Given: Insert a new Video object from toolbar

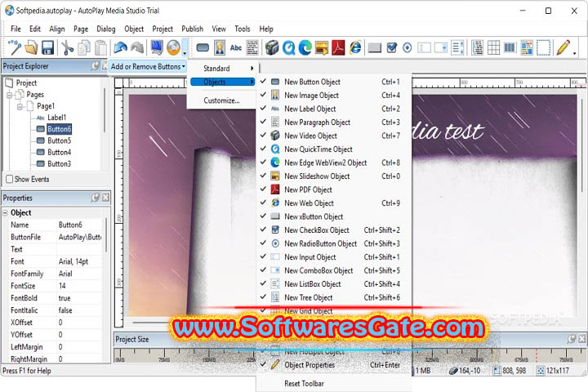Looking at the screenshot, I should tap(272, 47).
